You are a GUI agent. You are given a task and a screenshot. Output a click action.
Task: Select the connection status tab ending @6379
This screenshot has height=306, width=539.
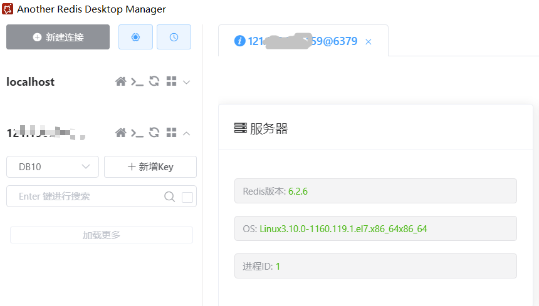[x=303, y=41]
